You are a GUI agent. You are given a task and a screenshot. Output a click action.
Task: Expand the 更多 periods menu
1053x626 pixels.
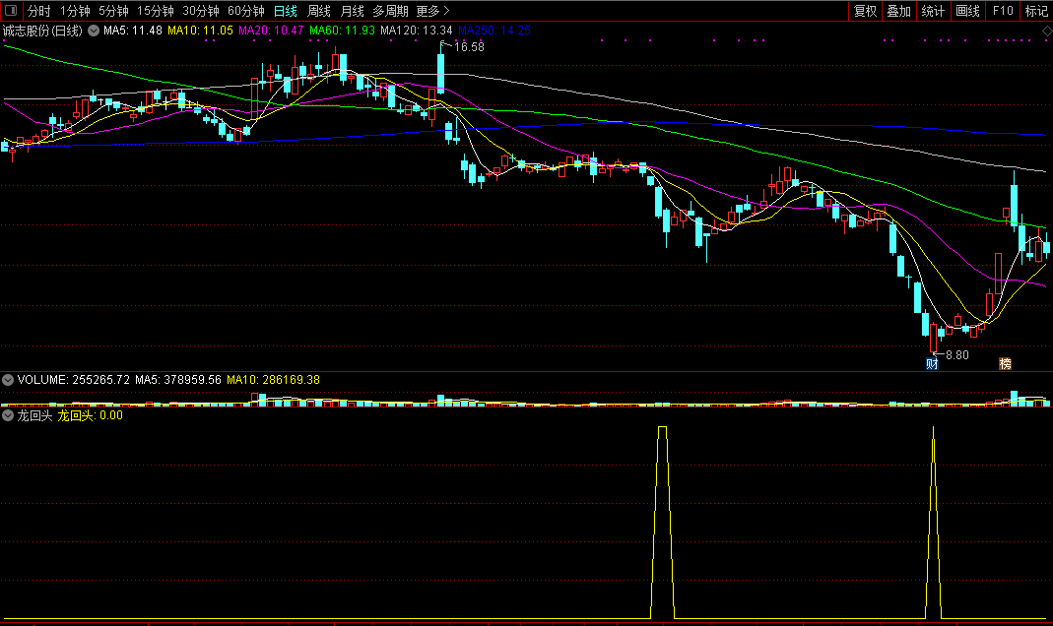[x=432, y=11]
